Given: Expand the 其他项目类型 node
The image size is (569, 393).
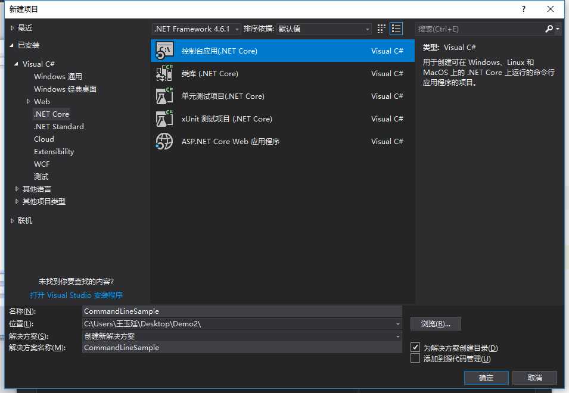Looking at the screenshot, I should coord(17,201).
